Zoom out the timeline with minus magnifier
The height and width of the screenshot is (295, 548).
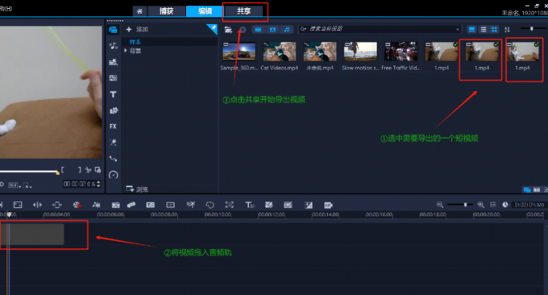440,205
